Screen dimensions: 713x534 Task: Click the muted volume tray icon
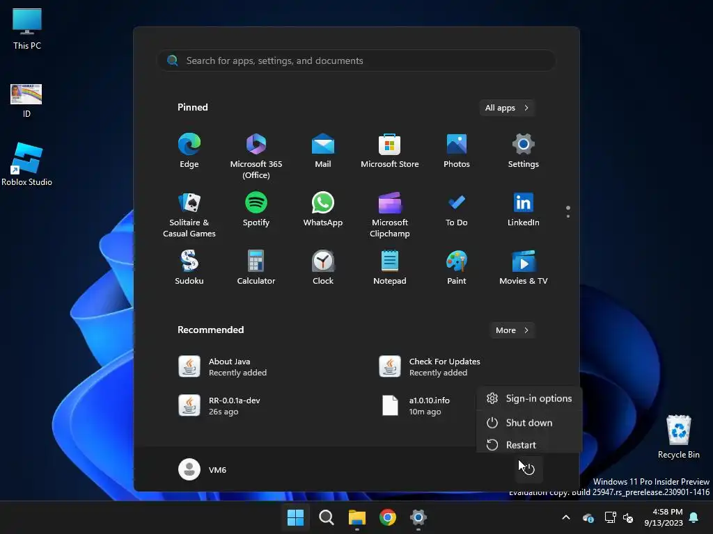pyautogui.click(x=628, y=517)
